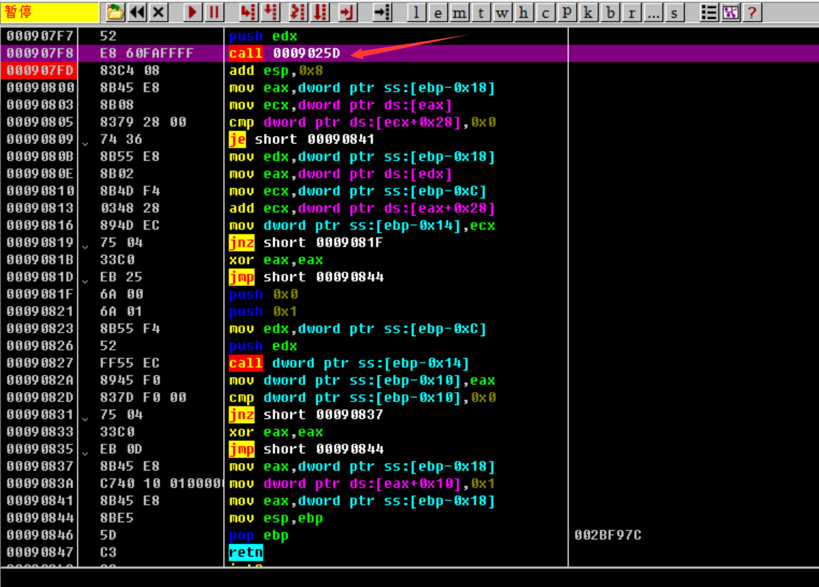Viewport: 819px width, 587px height.
Task: Select hex bytes E8 60FAFFFF
Action: click(x=147, y=53)
